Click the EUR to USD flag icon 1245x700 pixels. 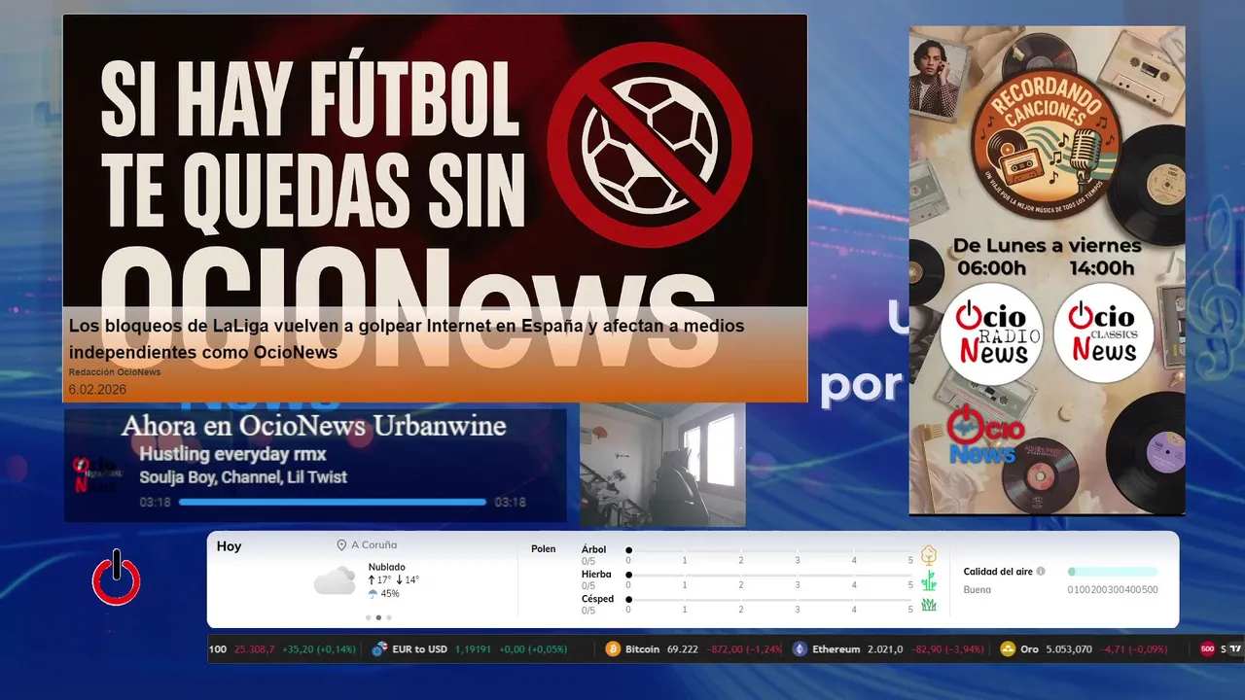click(379, 649)
